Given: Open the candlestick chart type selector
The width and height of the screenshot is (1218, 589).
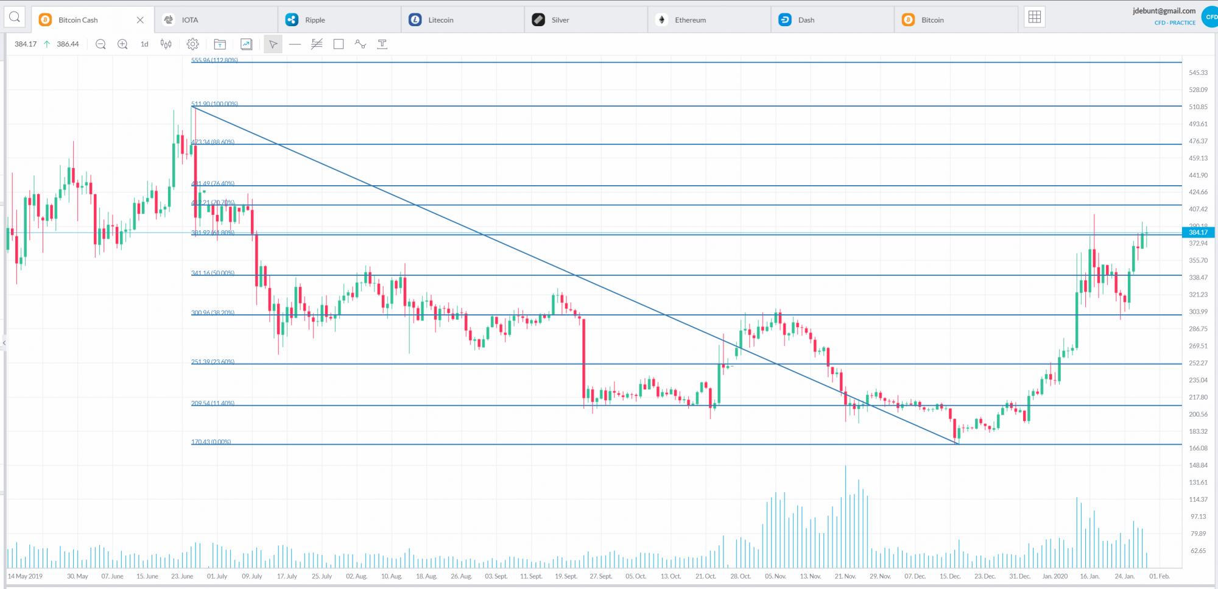Looking at the screenshot, I should (166, 44).
